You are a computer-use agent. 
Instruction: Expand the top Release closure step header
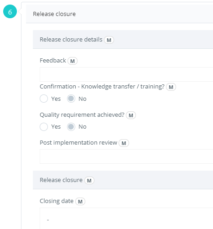tap(119, 14)
